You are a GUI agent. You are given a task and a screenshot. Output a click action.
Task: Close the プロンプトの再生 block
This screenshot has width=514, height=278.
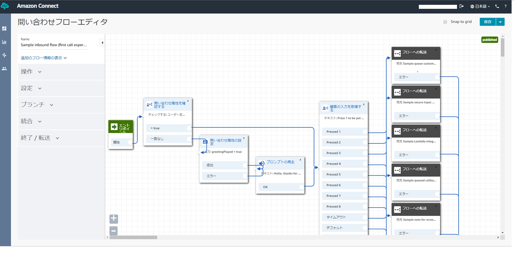tap(300, 159)
